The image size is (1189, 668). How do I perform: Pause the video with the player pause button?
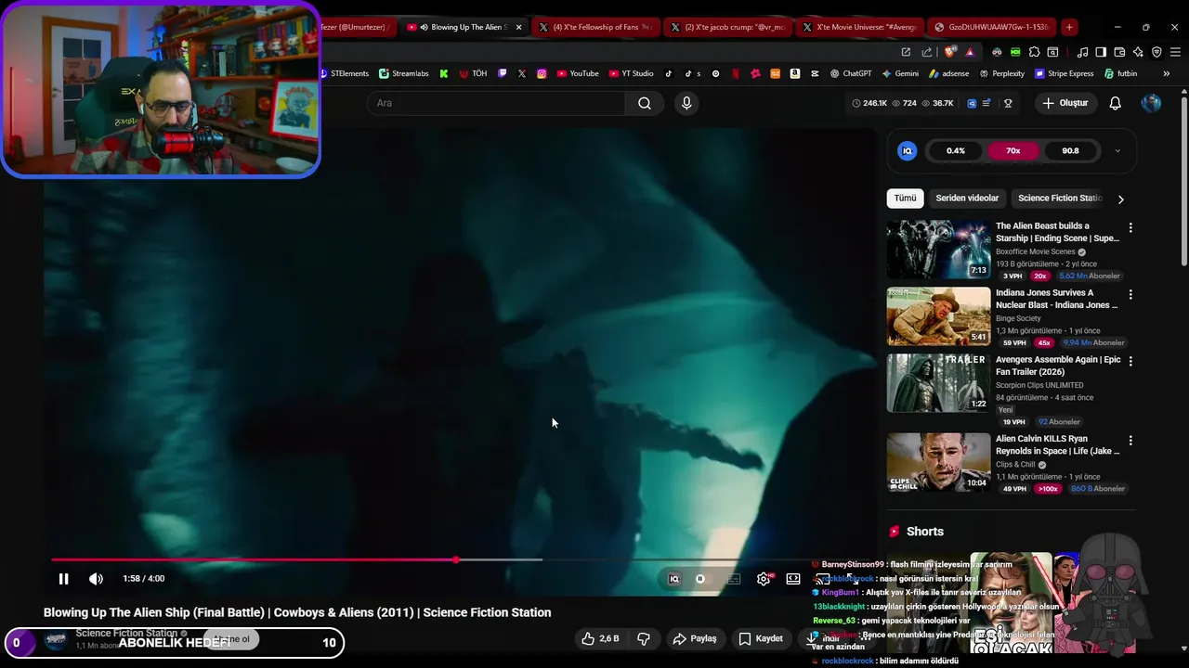(x=63, y=579)
